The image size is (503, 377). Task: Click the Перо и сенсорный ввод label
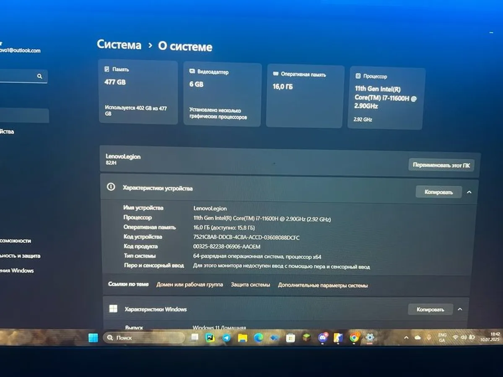(154, 265)
